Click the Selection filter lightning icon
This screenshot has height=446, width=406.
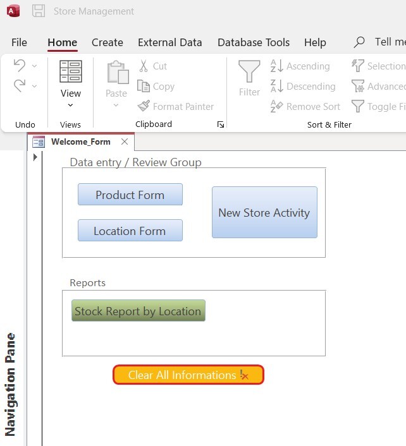click(357, 66)
